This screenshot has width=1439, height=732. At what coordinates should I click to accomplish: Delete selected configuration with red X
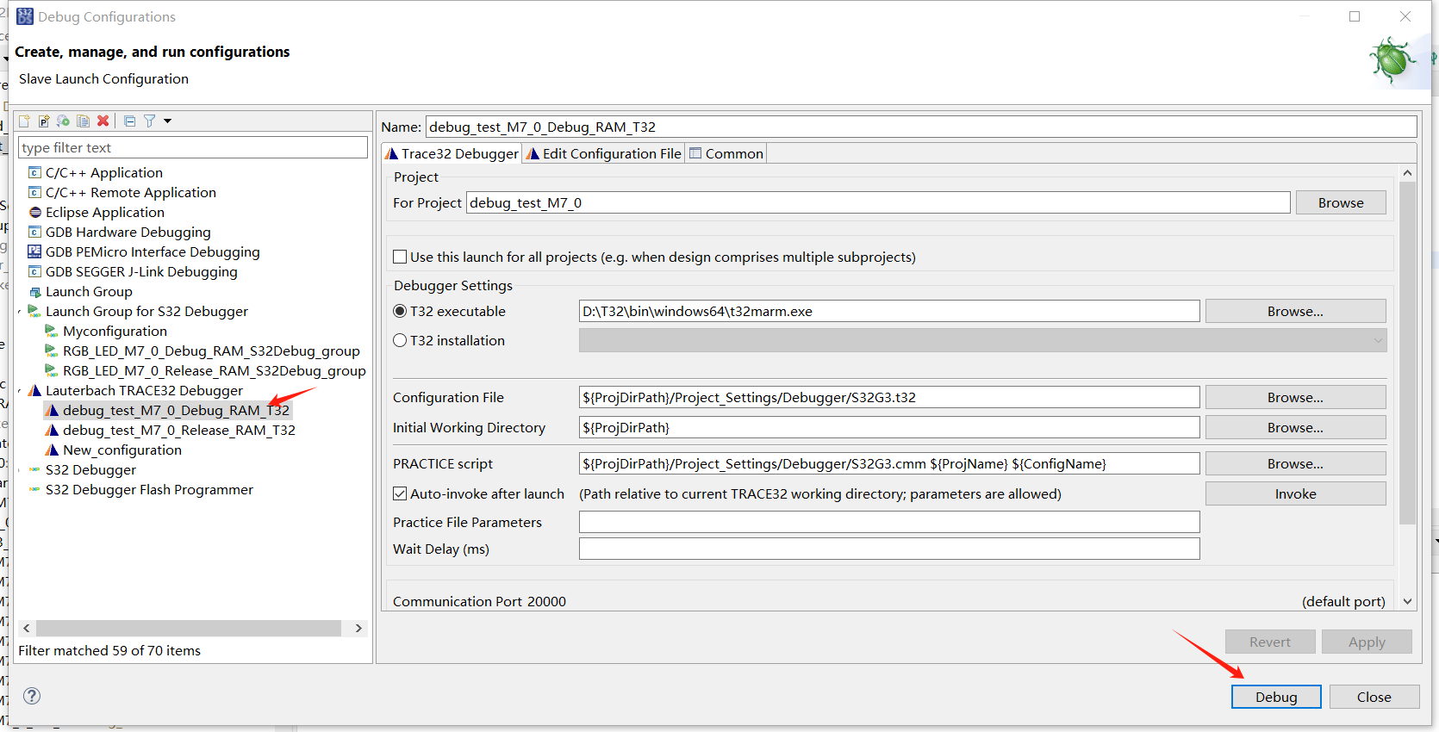pyautogui.click(x=103, y=121)
